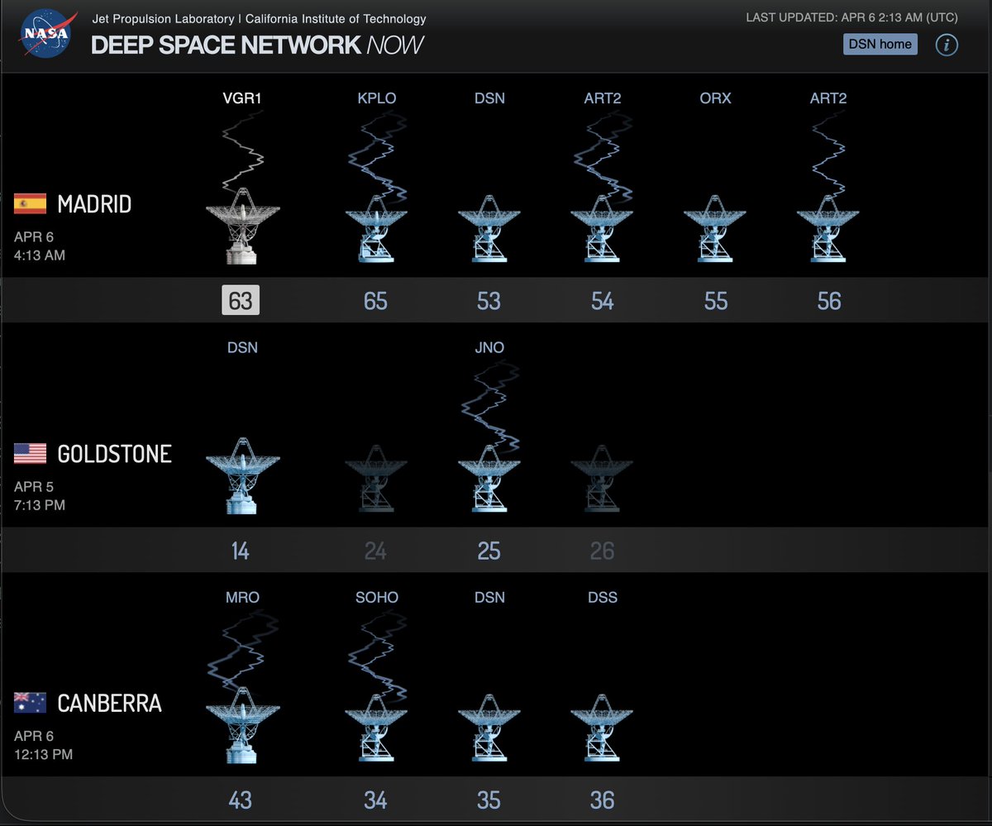This screenshot has height=826, width=992.
Task: Click antenna number 55
Action: (716, 301)
